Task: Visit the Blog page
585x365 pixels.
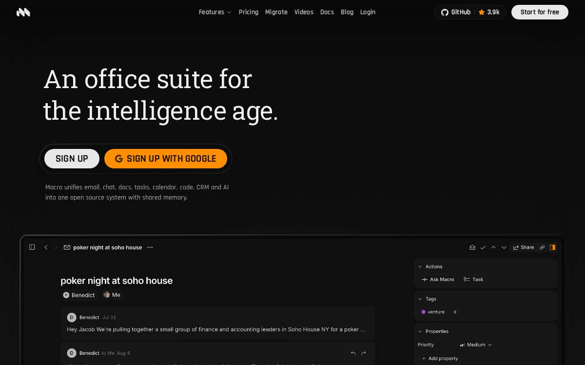Action: pyautogui.click(x=347, y=12)
